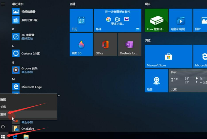Screen dimensions: 207x139
Task: Click the Power button in Start
Action: tap(3, 126)
